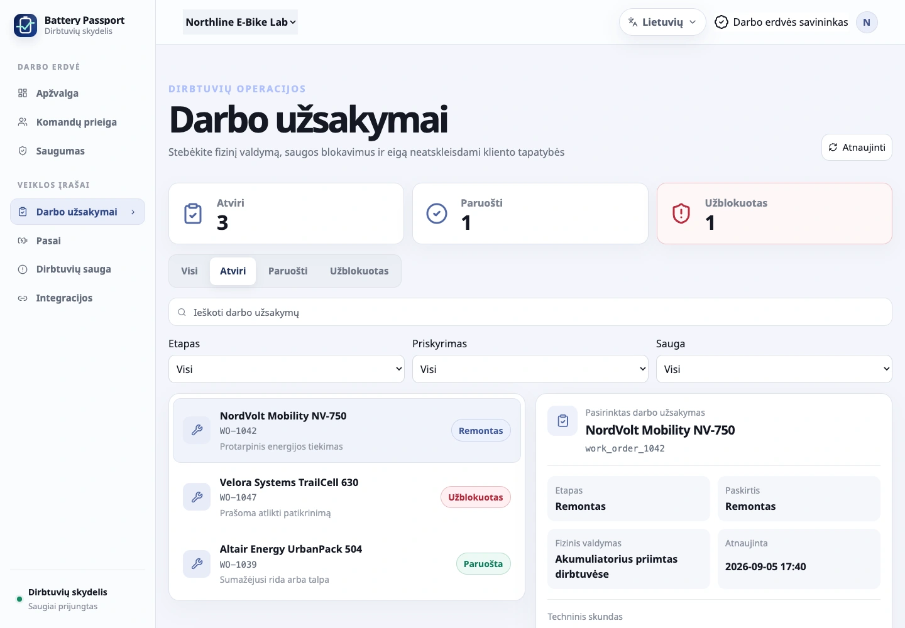The width and height of the screenshot is (905, 628).
Task: Focus the Ieškoti darbo užsakymų search field
Action: (530, 312)
